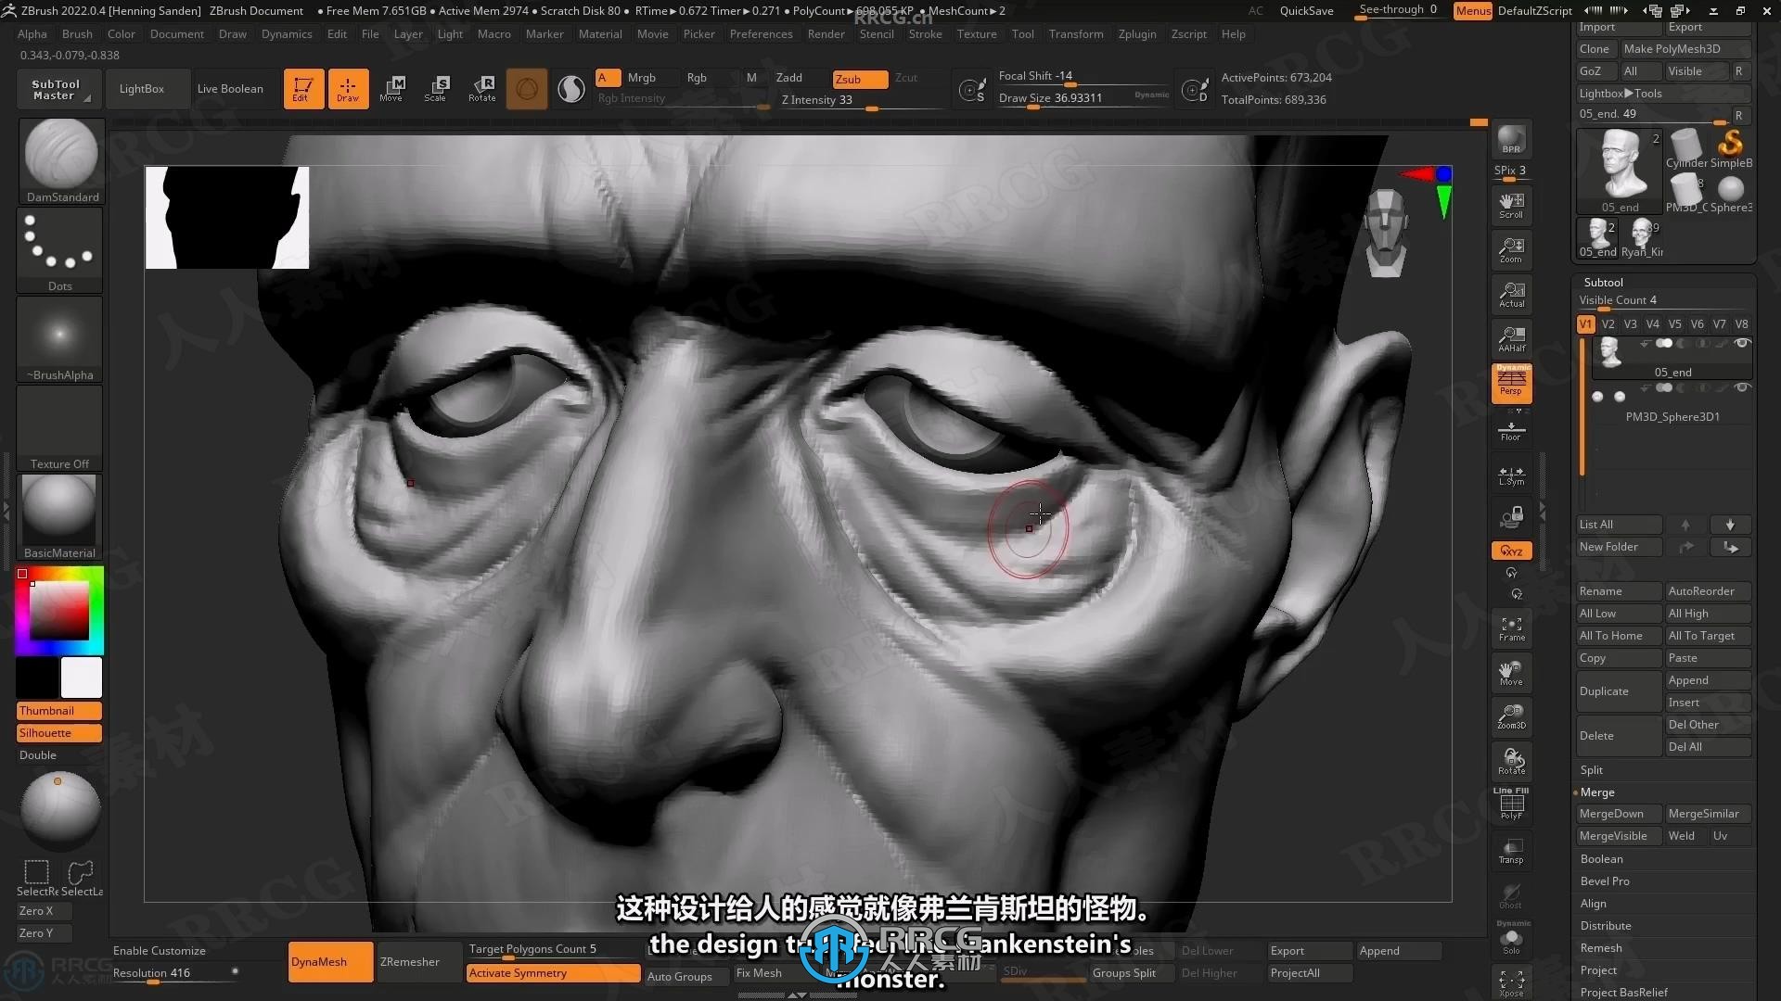Select the Rotate gizmo tool
The height and width of the screenshot is (1001, 1781).
click(x=482, y=89)
